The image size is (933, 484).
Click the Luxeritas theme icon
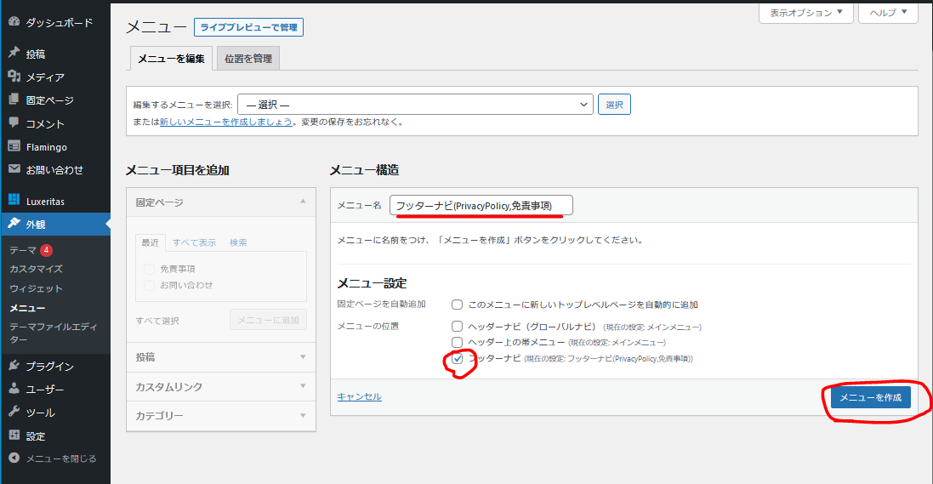coord(14,201)
